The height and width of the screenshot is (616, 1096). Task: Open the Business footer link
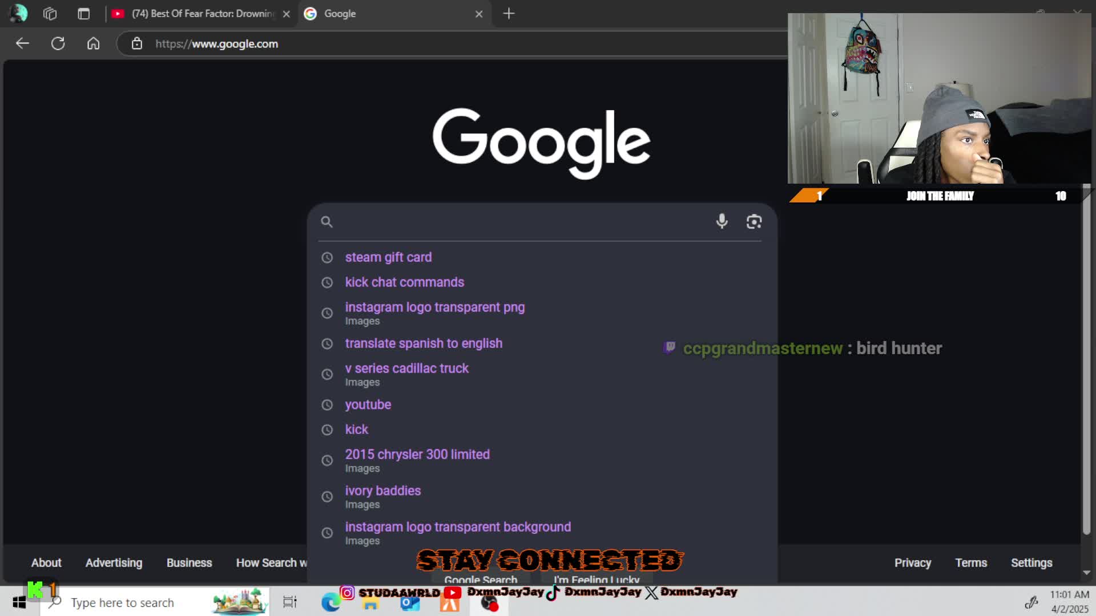189,563
